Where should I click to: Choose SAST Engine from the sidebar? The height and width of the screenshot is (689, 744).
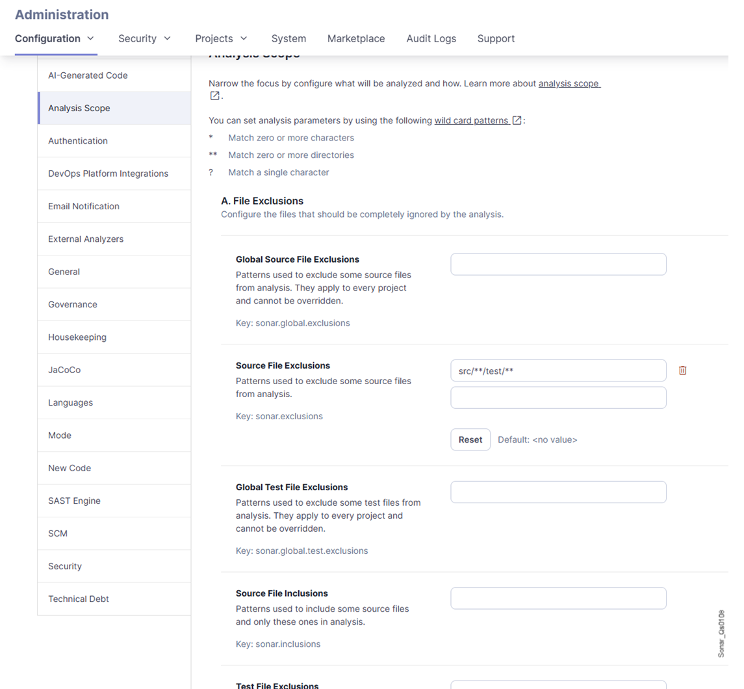(74, 500)
